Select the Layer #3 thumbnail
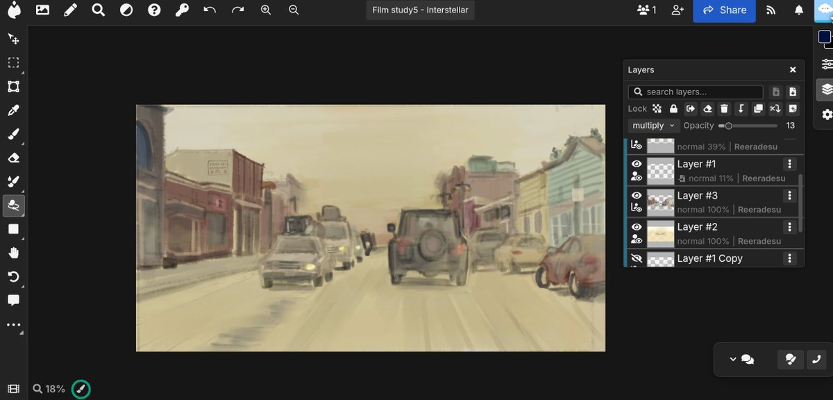Viewport: 833px width, 400px height. pos(660,201)
